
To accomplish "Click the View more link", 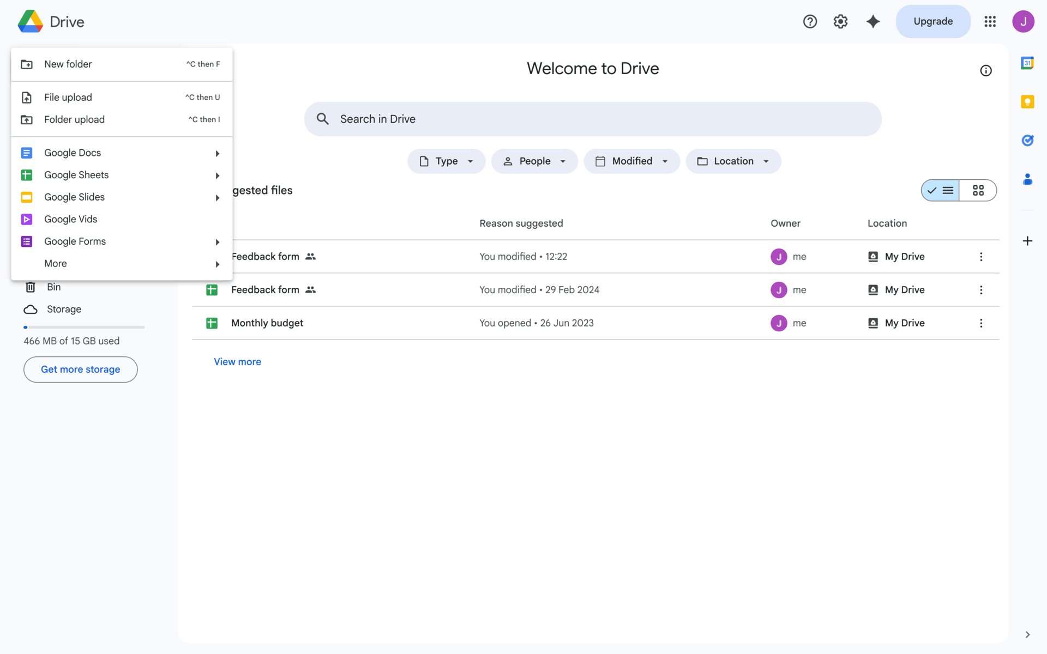I will (x=237, y=362).
